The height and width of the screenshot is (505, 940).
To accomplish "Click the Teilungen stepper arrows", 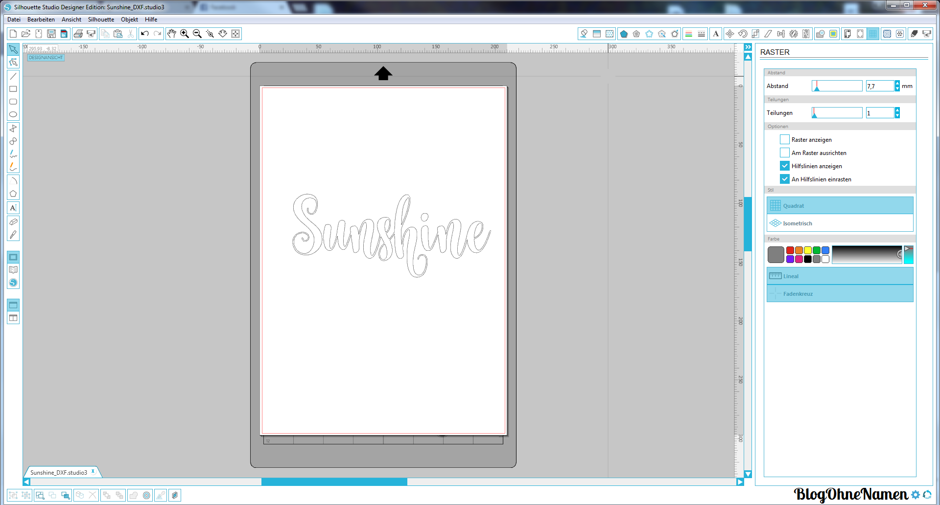I will pyautogui.click(x=897, y=113).
